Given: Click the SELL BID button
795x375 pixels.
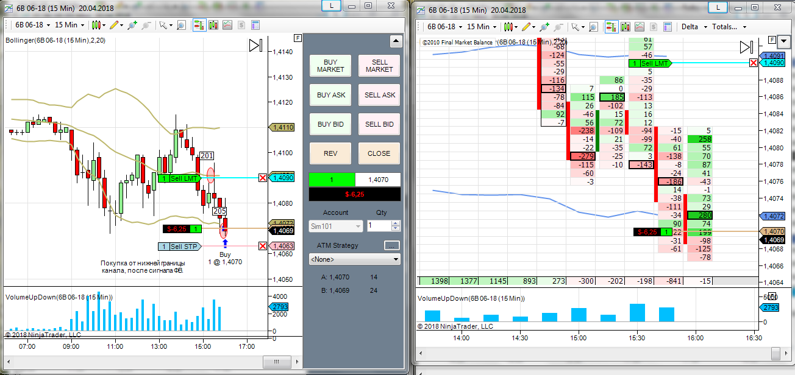Looking at the screenshot, I should click(x=379, y=124).
